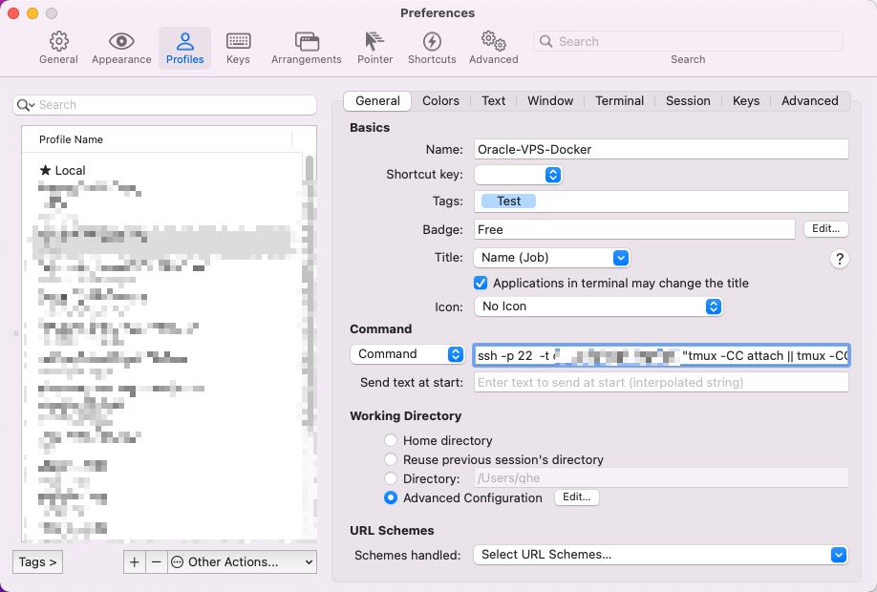Open the Advanced gears icon
The width and height of the screenshot is (877, 592).
pos(493,41)
